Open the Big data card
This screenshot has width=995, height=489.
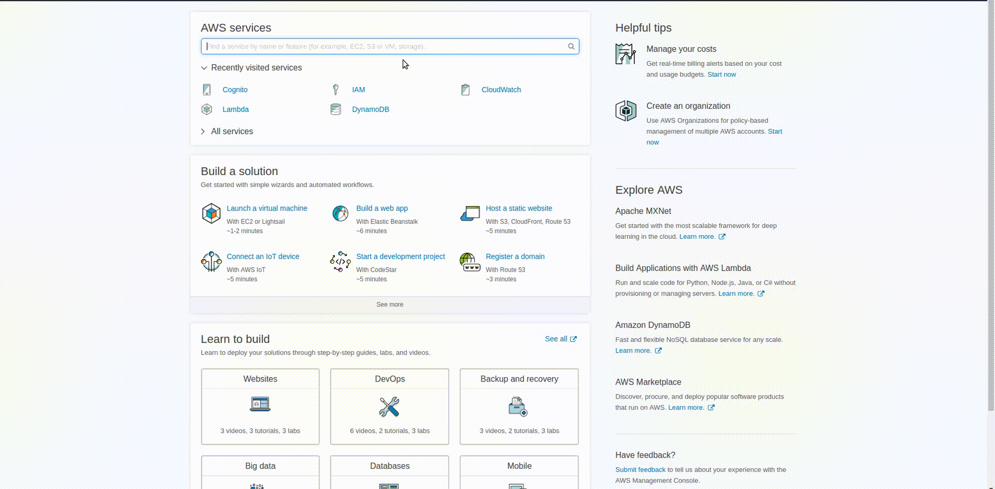(260, 472)
